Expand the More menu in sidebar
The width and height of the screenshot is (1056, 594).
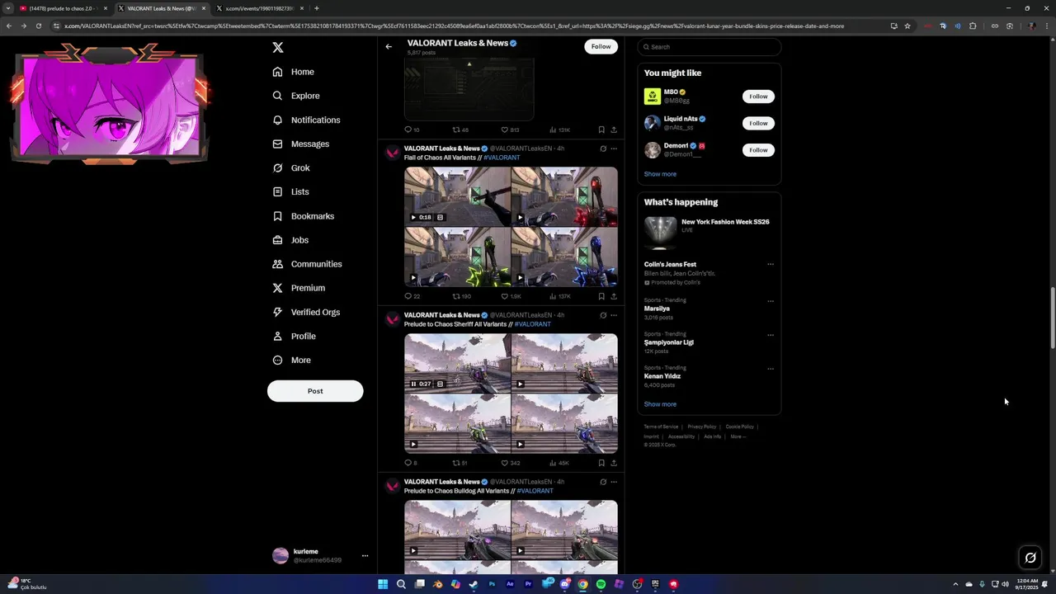[x=291, y=360]
